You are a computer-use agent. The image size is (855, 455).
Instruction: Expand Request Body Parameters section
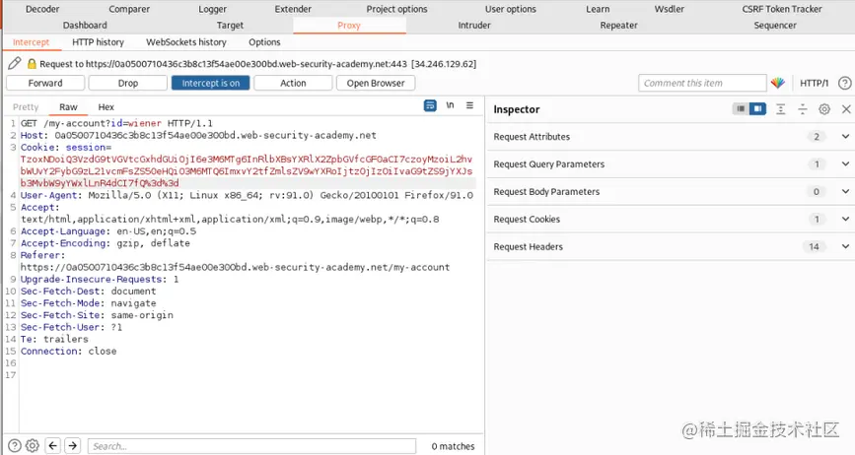coord(845,192)
